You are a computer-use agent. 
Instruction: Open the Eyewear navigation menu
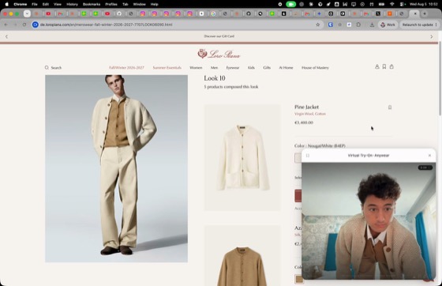pos(233,68)
